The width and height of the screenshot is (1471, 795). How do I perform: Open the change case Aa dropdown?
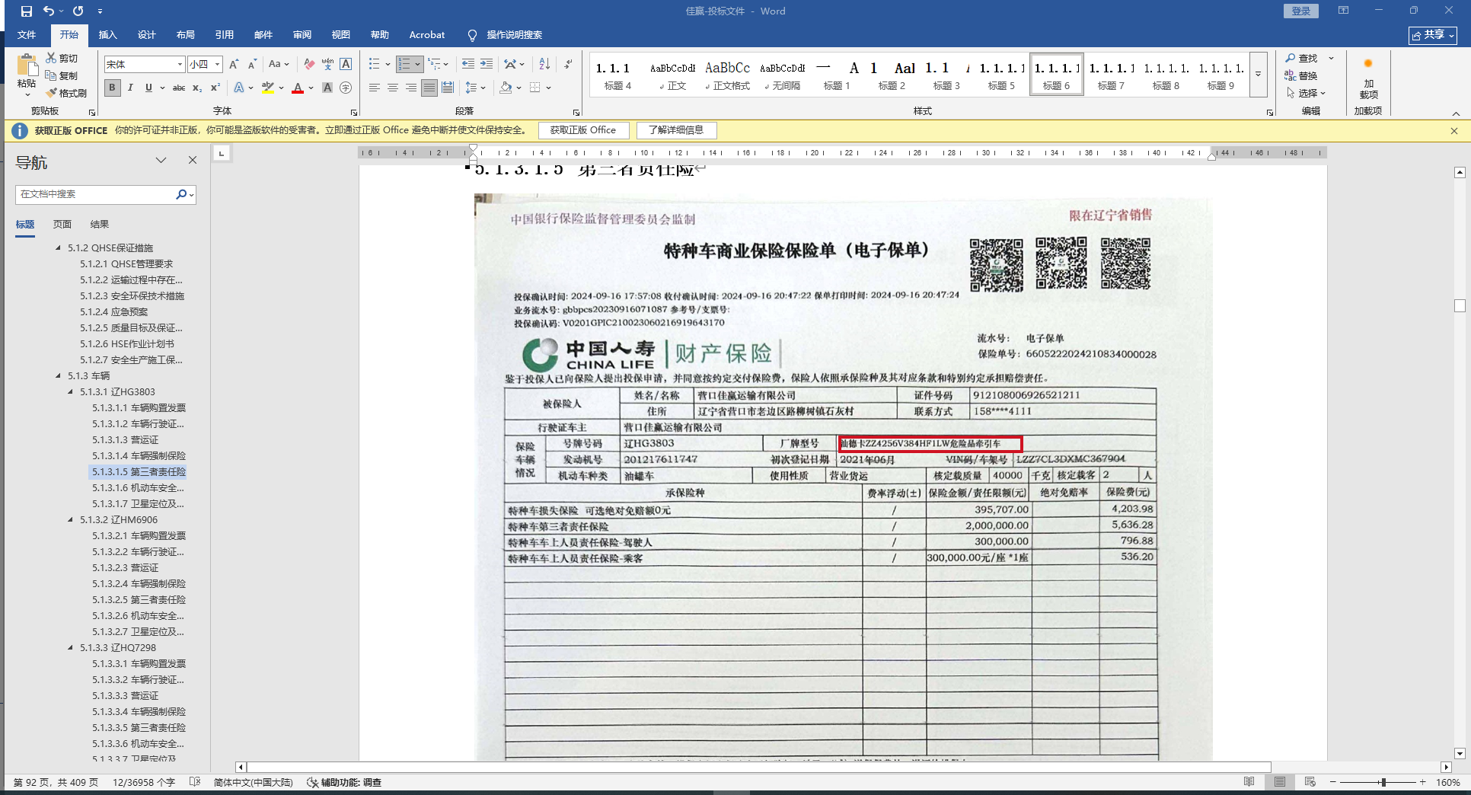pyautogui.click(x=279, y=65)
